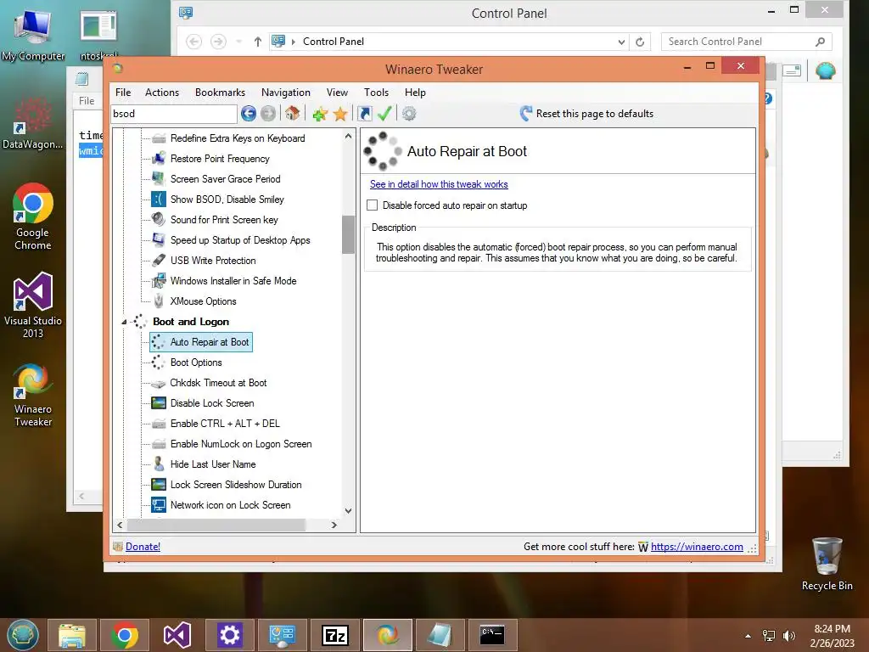Select Windows Installer in Safe Mode

click(233, 281)
